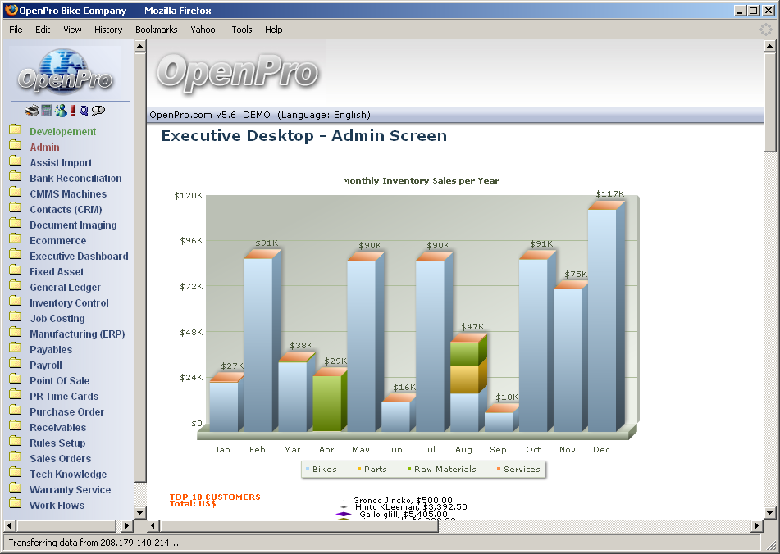This screenshot has height=554, width=780.
Task: Click the Raw Materials legend swatch
Action: [x=409, y=470]
